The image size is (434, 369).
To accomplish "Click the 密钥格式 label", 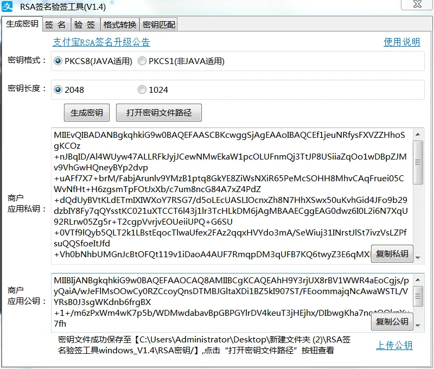I will click(x=27, y=60).
